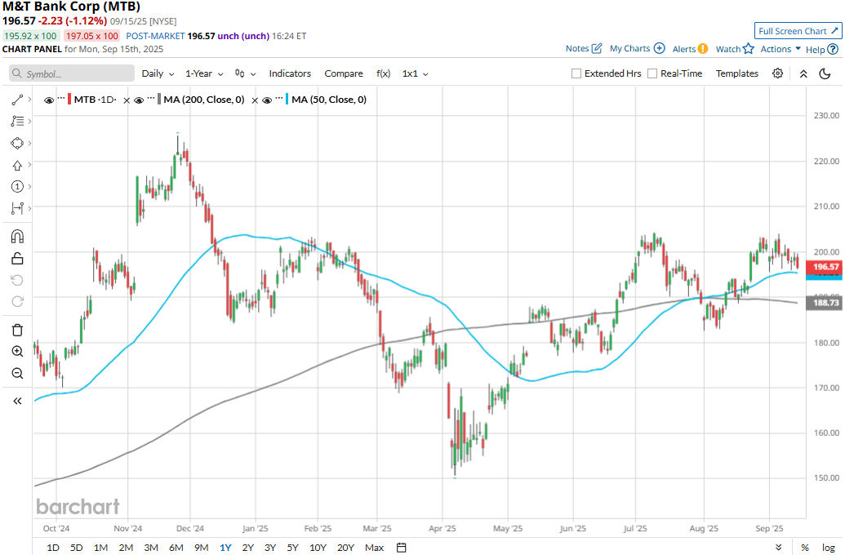Click the orange Alerts icon
Screen dimensions: 845x555
703,48
